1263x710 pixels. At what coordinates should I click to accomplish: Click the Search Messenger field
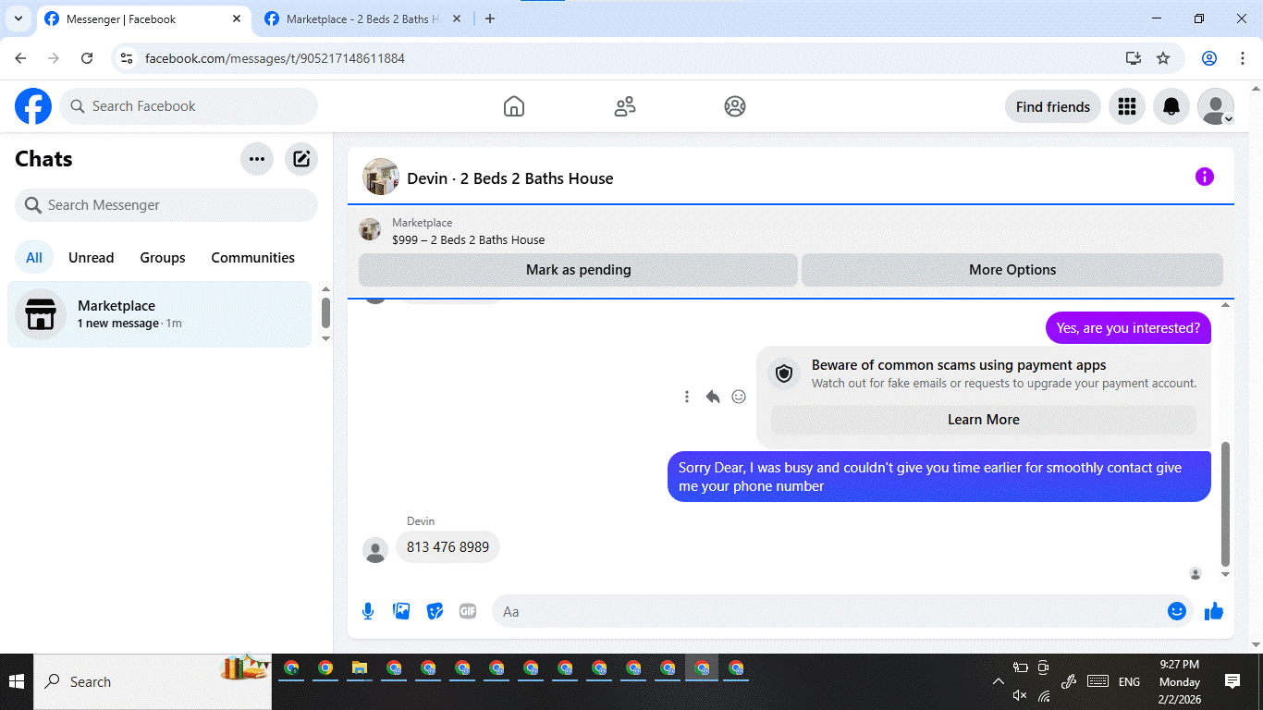pos(166,205)
